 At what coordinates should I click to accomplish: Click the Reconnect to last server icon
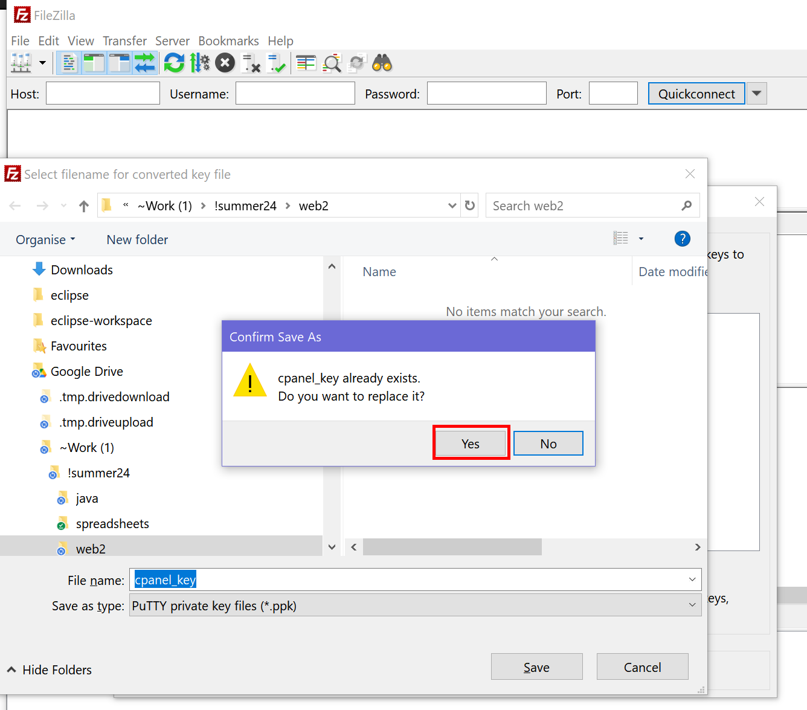(277, 63)
